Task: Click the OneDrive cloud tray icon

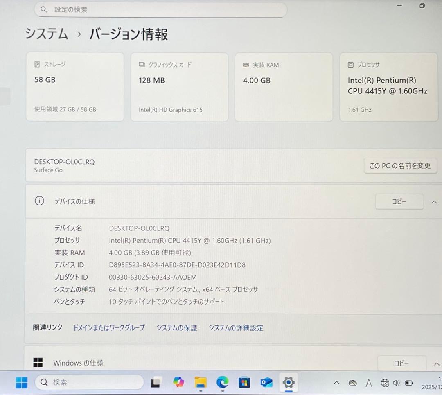Action: 352,383
